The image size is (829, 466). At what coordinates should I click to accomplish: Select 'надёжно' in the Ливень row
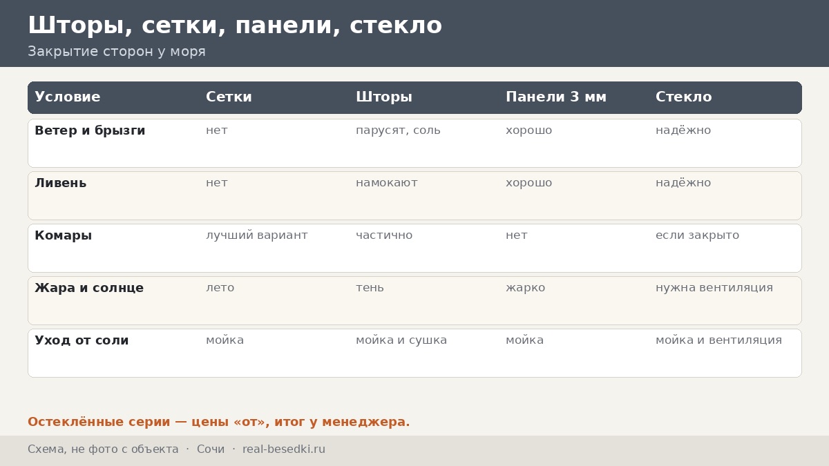click(x=683, y=183)
